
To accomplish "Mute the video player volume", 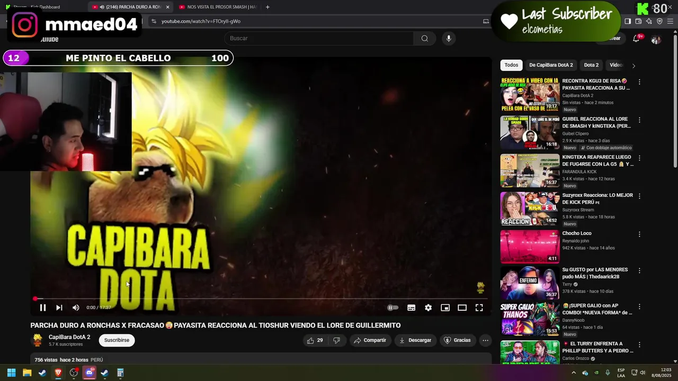I will (76, 307).
